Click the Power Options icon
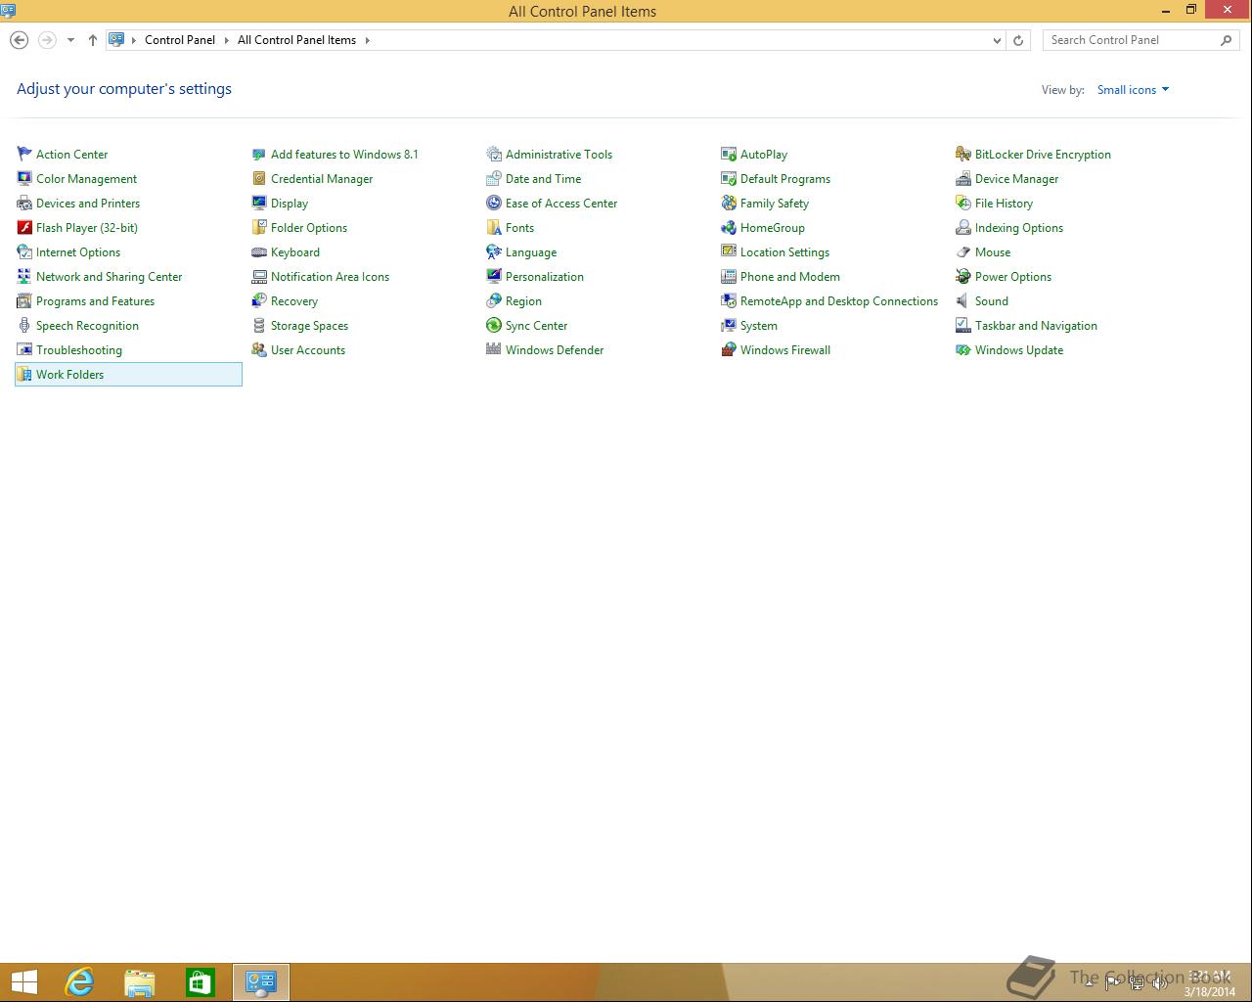The height and width of the screenshot is (1002, 1252). (x=963, y=276)
